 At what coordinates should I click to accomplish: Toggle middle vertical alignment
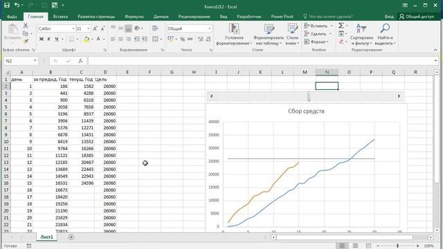[120, 28]
